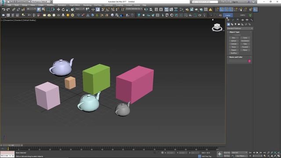The image size is (281, 158).
Task: Open the Create Selection Set dropdown
Action: 134,9
